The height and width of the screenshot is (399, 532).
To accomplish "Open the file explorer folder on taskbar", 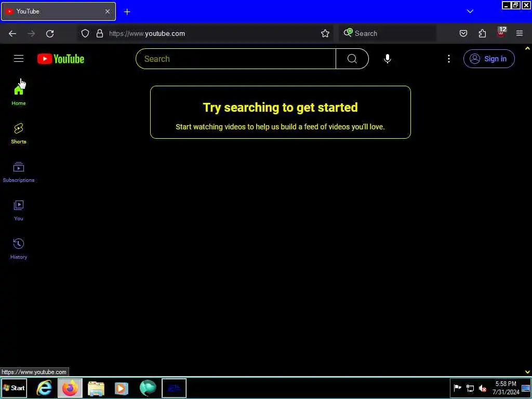I will click(96, 389).
